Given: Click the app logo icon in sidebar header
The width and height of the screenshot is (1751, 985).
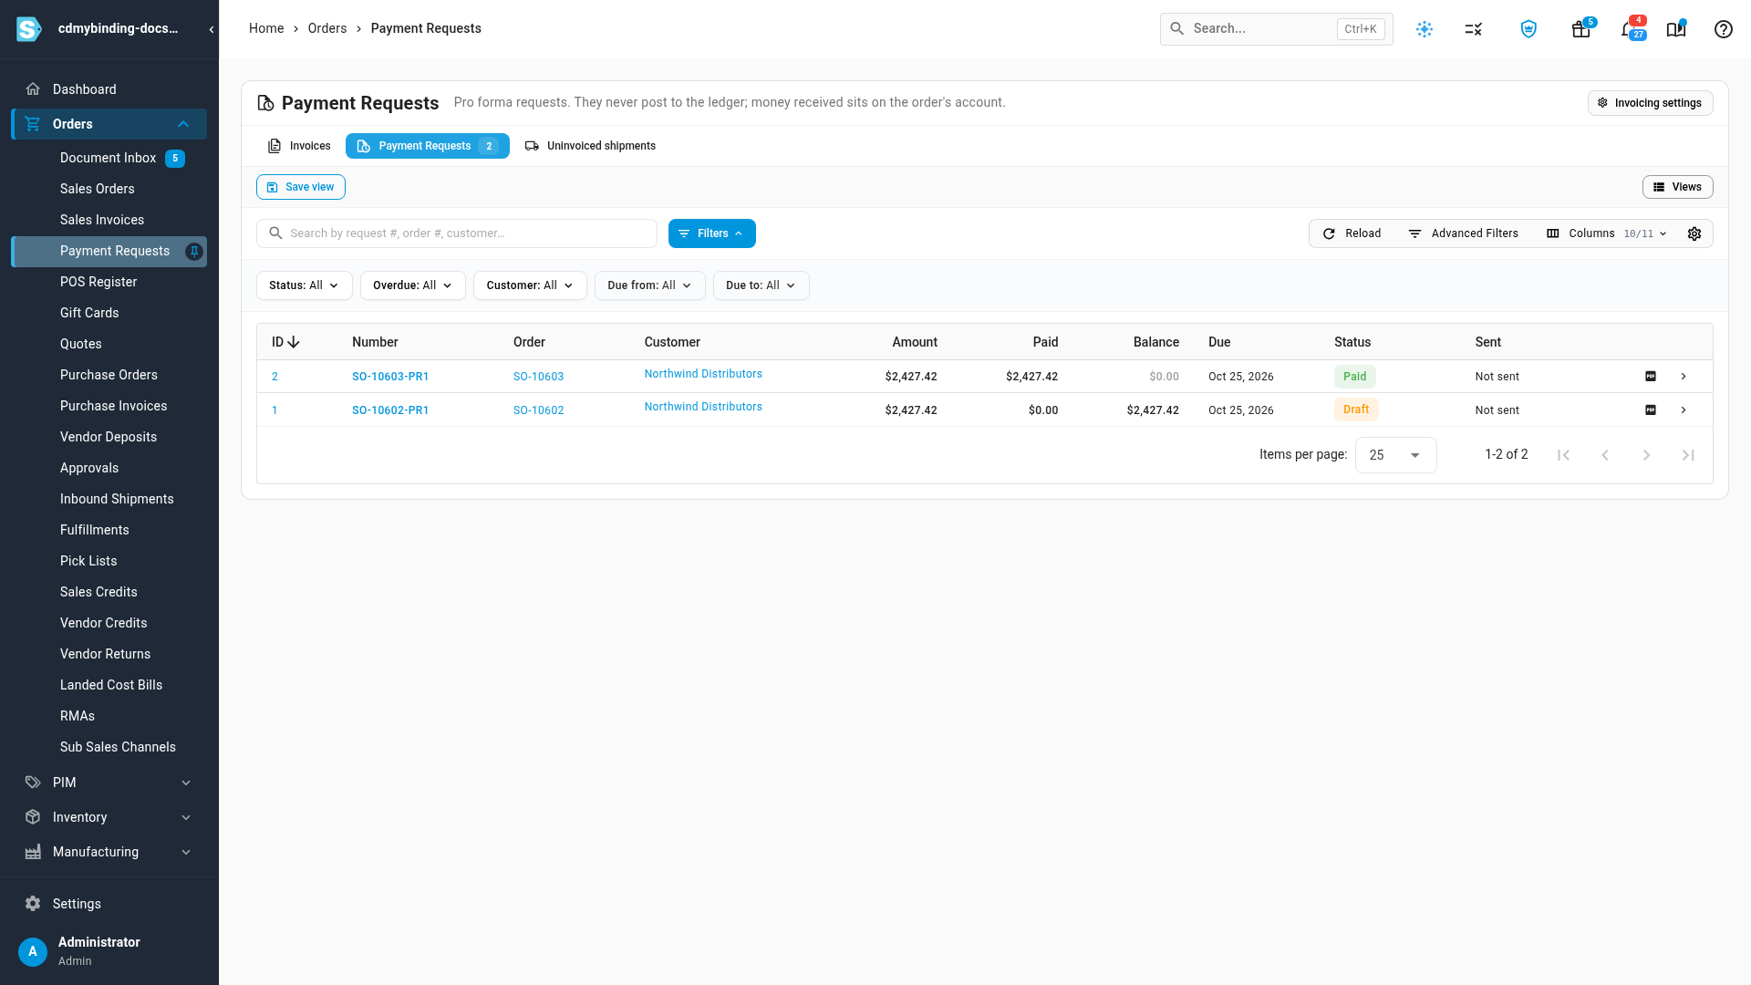Looking at the screenshot, I should pos(29,29).
